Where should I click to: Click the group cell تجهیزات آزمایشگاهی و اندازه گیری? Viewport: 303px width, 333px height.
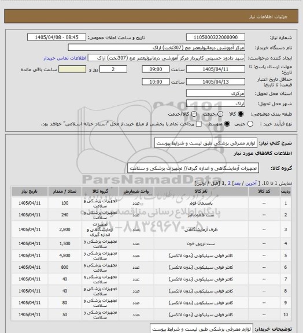(100, 230)
